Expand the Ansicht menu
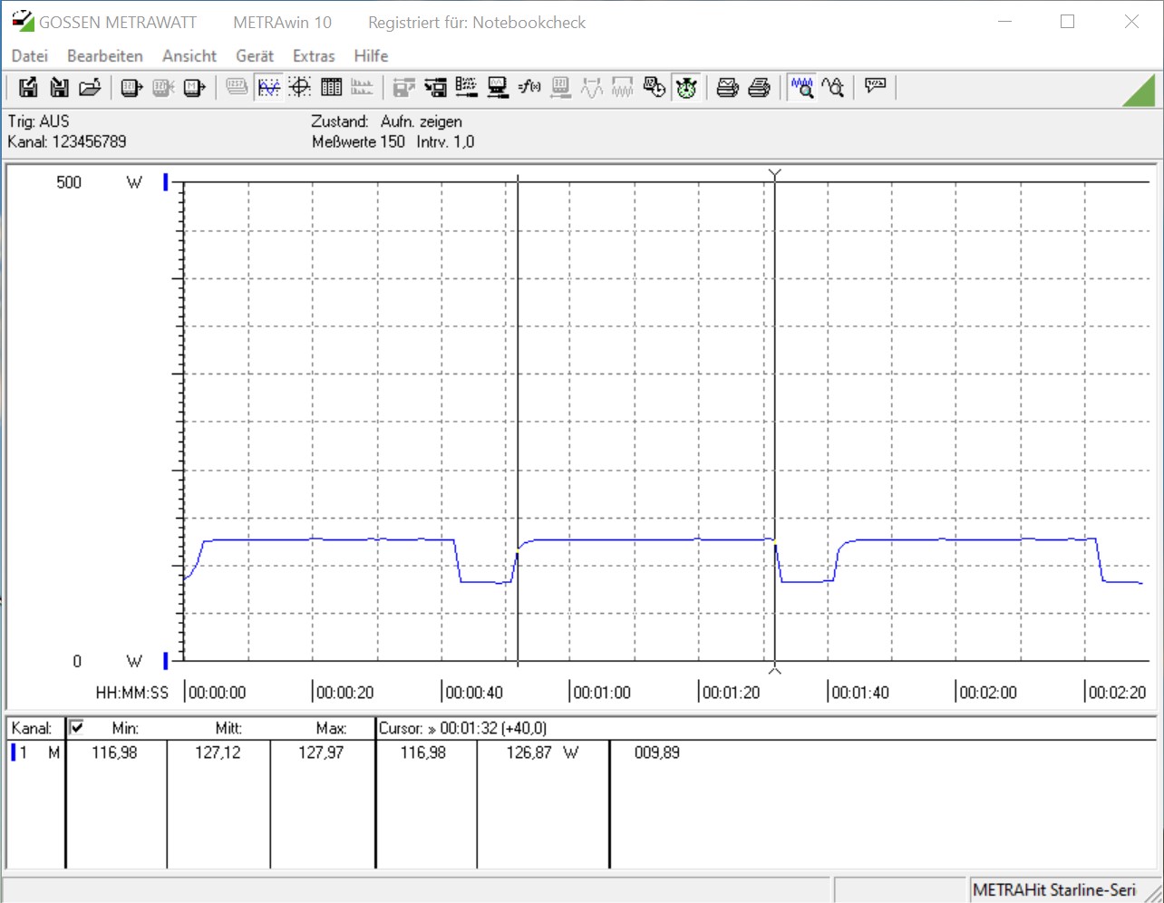The height and width of the screenshot is (903, 1164). pyautogui.click(x=189, y=56)
